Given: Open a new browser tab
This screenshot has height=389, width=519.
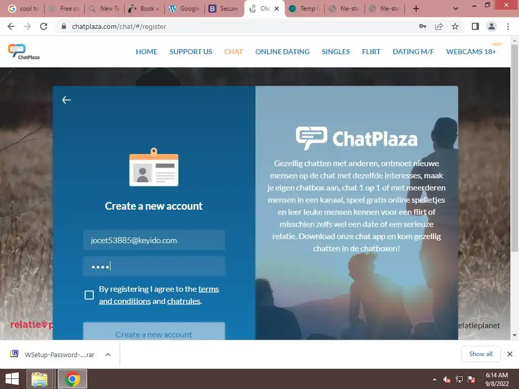Looking at the screenshot, I should [x=416, y=9].
